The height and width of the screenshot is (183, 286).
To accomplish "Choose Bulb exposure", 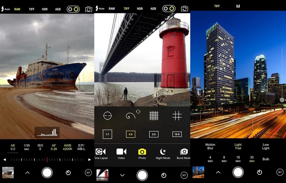I will coord(266,159).
